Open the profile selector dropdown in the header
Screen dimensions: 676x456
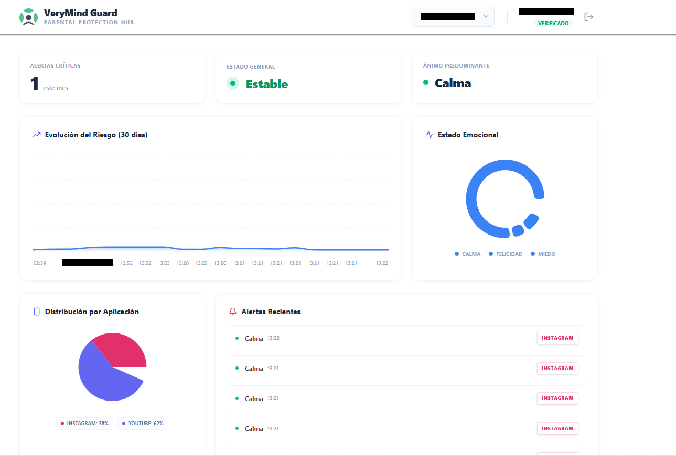pos(452,16)
